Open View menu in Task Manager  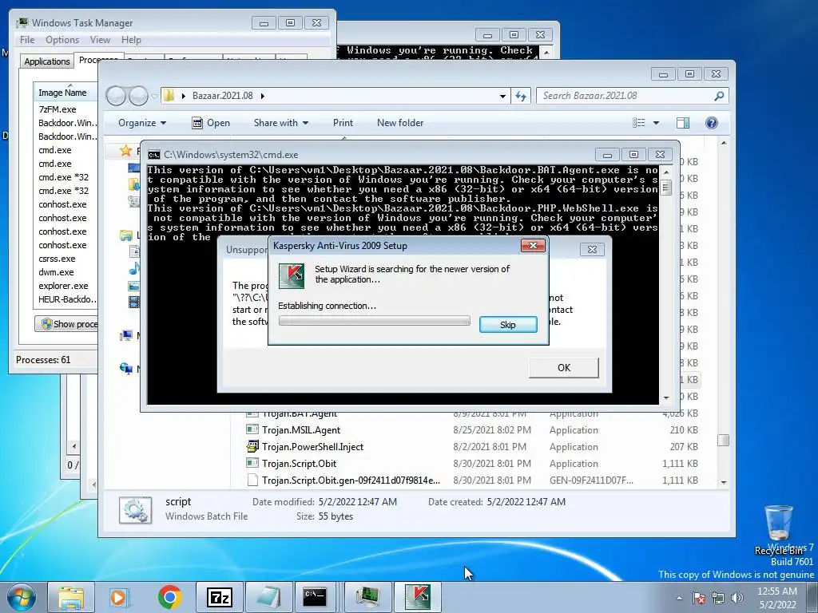[100, 40]
